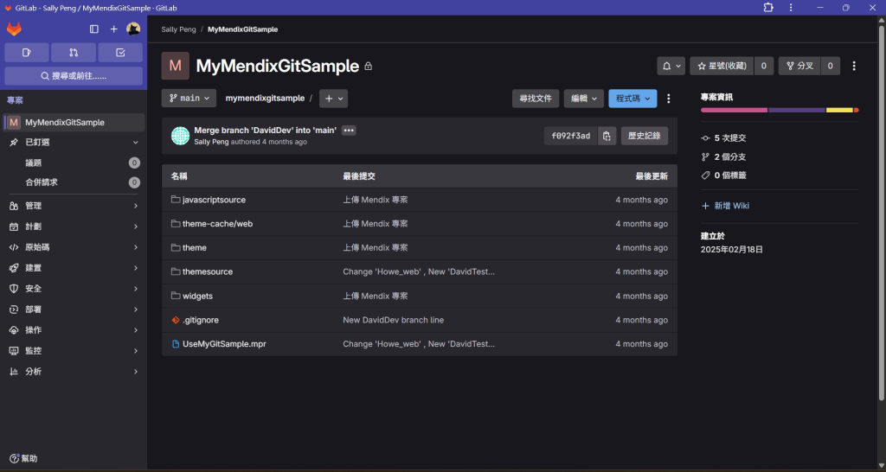Star the project with 星號(收藏) button
The height and width of the screenshot is (472, 886).
tap(722, 66)
